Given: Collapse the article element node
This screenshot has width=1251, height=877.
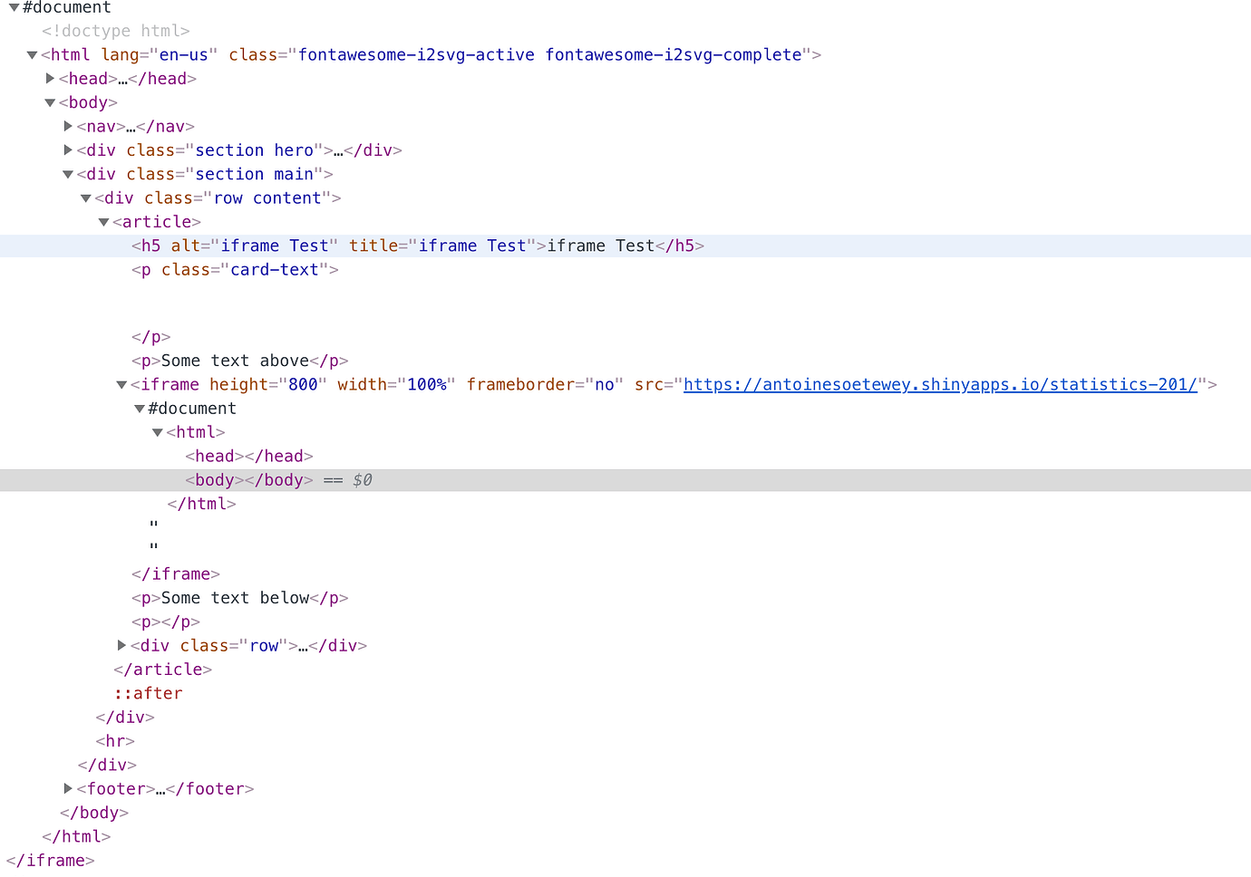Looking at the screenshot, I should pos(103,221).
